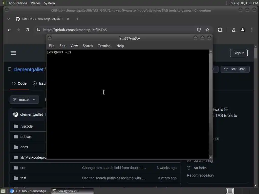259x194 pixels.
Task: Open commit 'Use the search paths associated with'
Action: [x=114, y=178]
